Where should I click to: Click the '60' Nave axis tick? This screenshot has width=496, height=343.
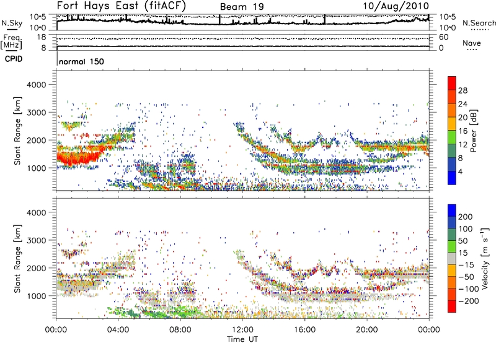pos(443,37)
